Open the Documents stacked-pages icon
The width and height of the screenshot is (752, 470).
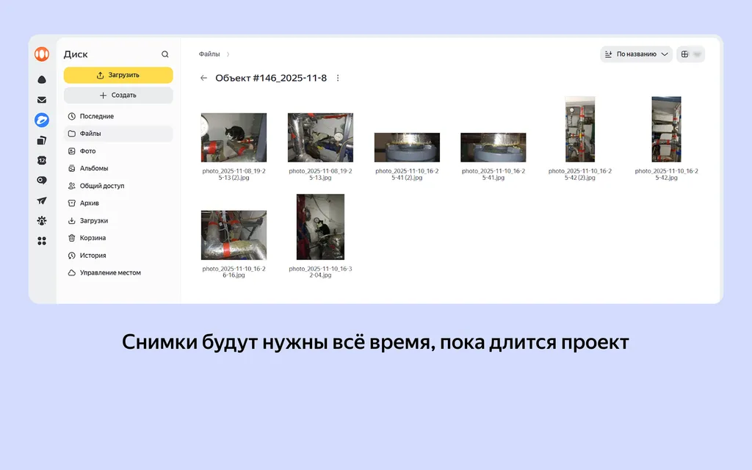(42, 140)
